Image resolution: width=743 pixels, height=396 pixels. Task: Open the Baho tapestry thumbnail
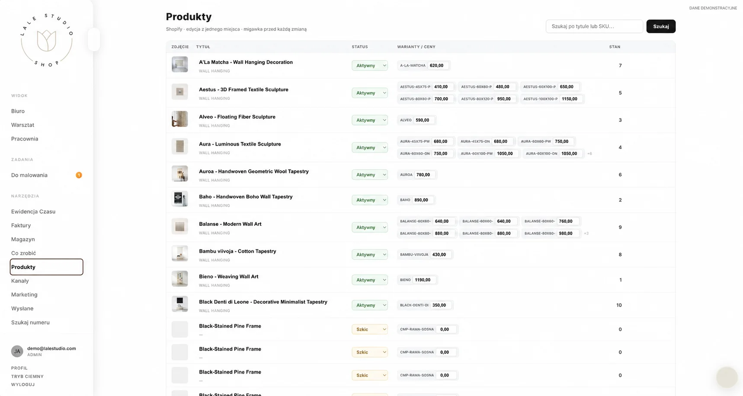[x=179, y=199]
